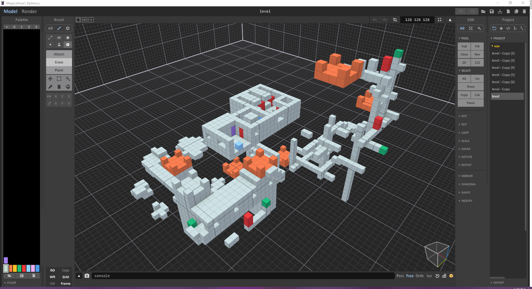Select the star pattern brush icon
This screenshot has height=289, width=532.
[x=68, y=38]
